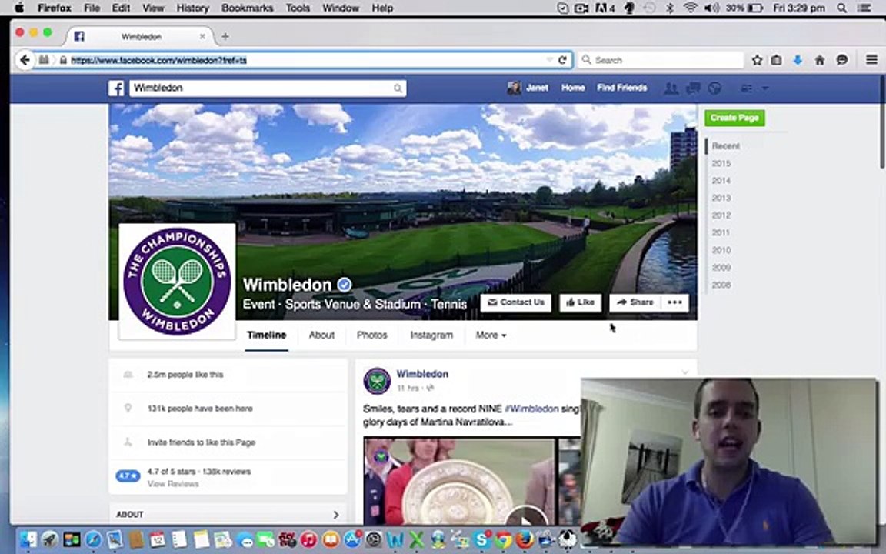Show bookmarks list icon in Firefox toolbar

[776, 60]
